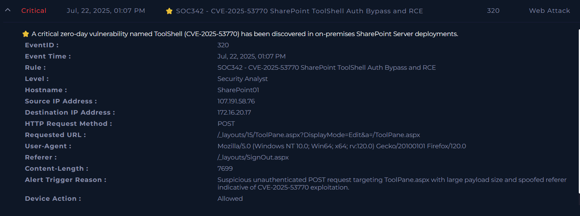
Task: Click the requested ToolPane.aspx URL value
Action: coord(319,135)
